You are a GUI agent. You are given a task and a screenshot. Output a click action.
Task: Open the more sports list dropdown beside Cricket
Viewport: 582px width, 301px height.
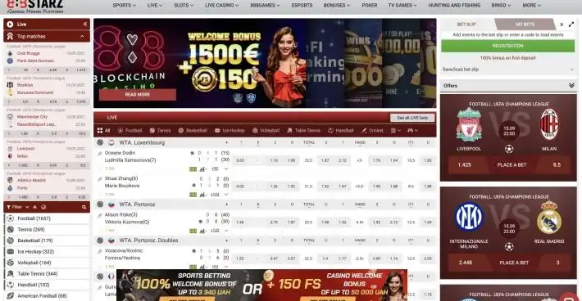point(396,130)
